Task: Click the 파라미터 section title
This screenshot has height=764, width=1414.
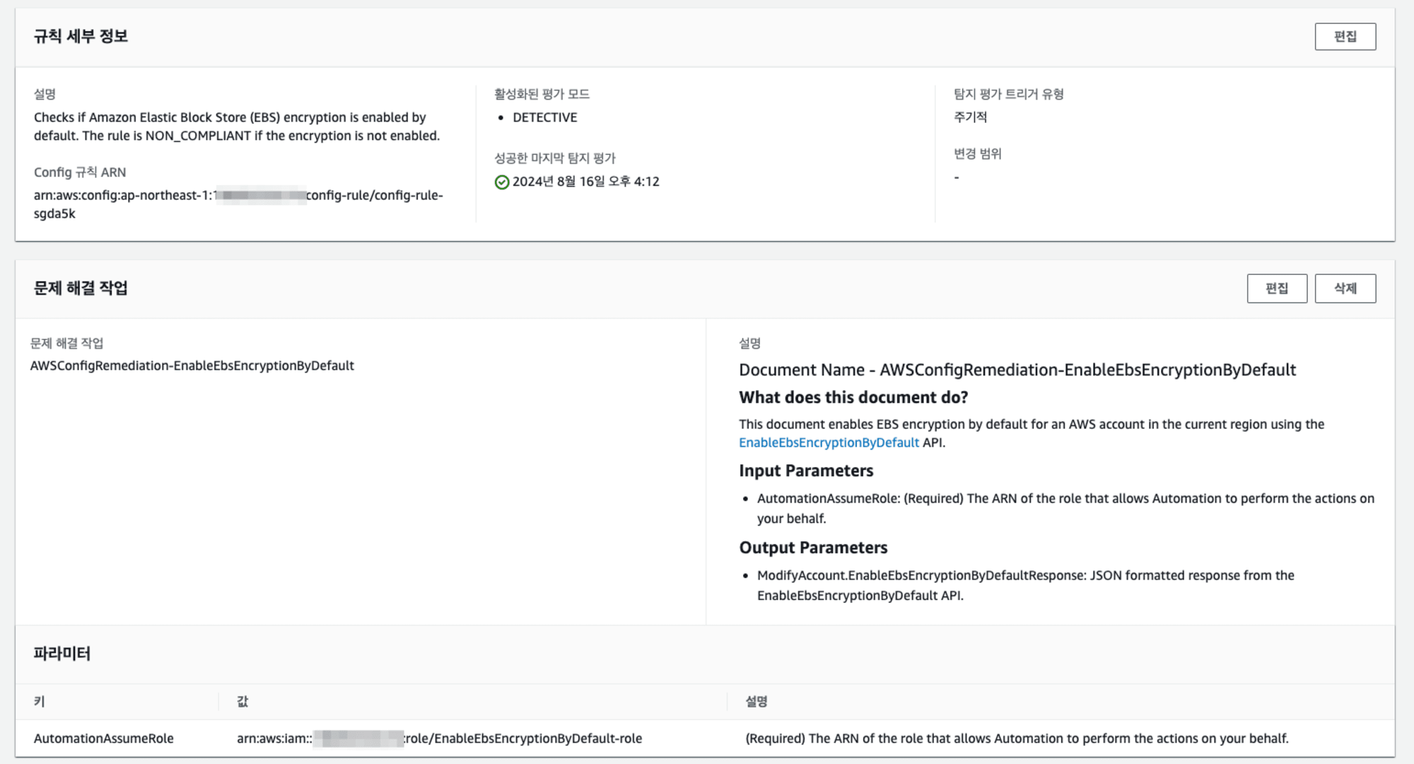Action: (x=62, y=653)
